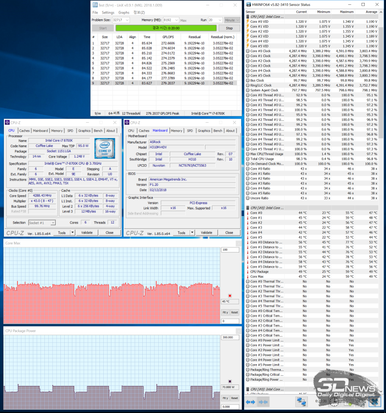The width and height of the screenshot is (386, 413).
Task: Open the Tools arrow in the CPU-Z Mainboard window
Action: click(x=192, y=232)
